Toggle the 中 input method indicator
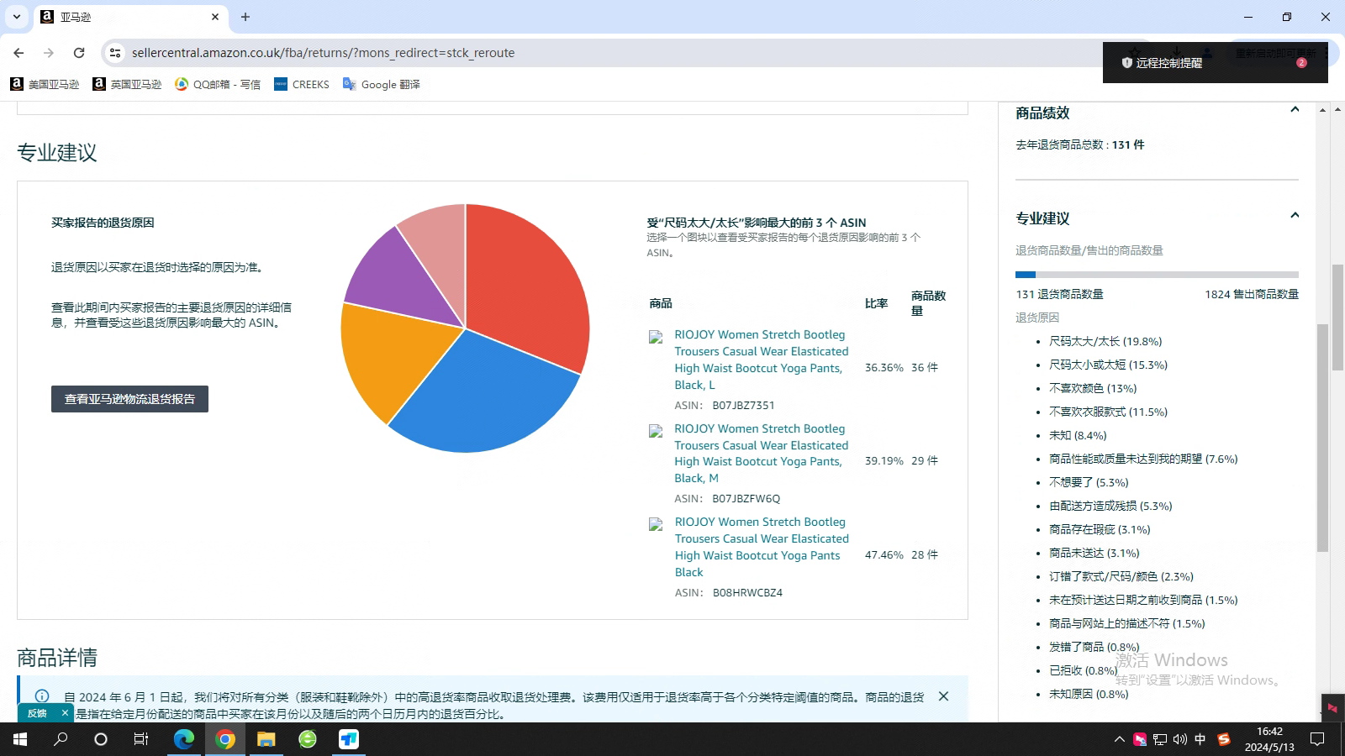 coord(1200,739)
